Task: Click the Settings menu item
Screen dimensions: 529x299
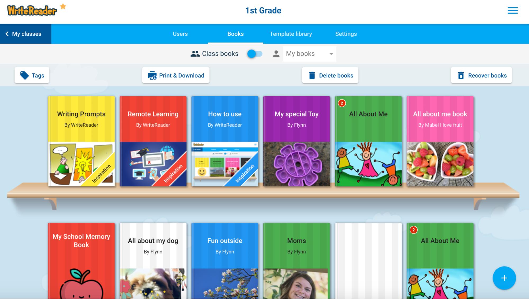Action: click(x=346, y=33)
